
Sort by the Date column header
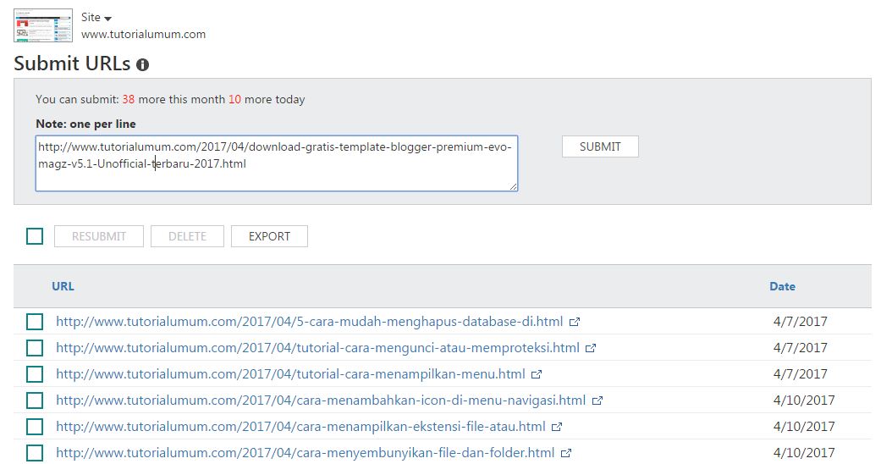[x=782, y=286]
